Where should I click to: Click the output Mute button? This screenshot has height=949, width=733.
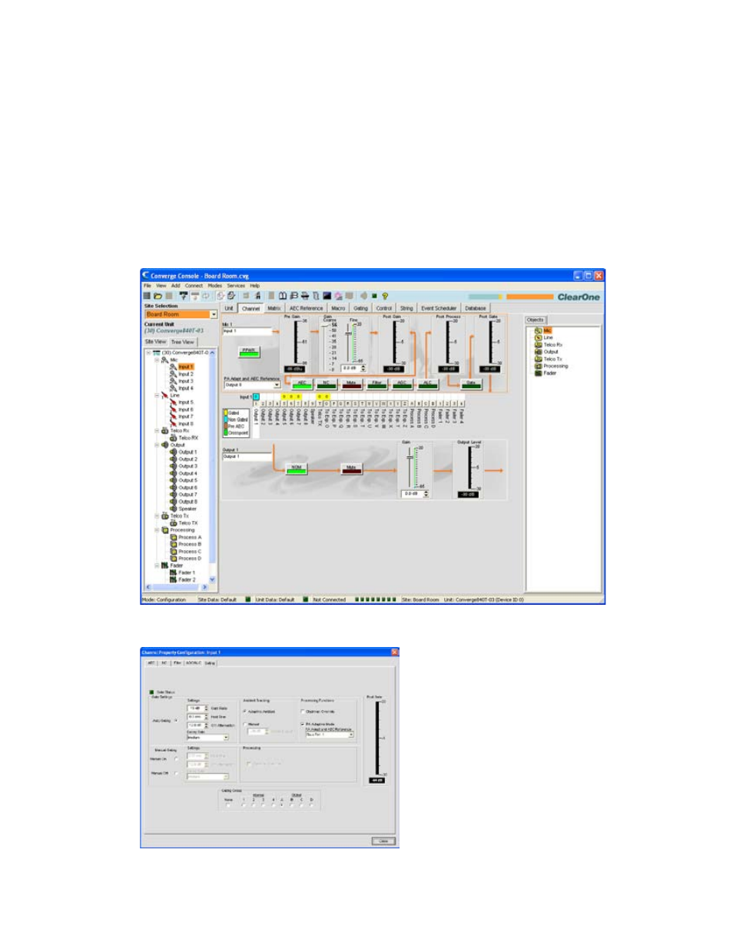click(351, 468)
